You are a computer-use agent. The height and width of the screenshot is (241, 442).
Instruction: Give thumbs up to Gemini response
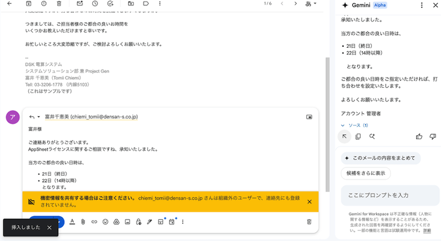tap(419, 137)
